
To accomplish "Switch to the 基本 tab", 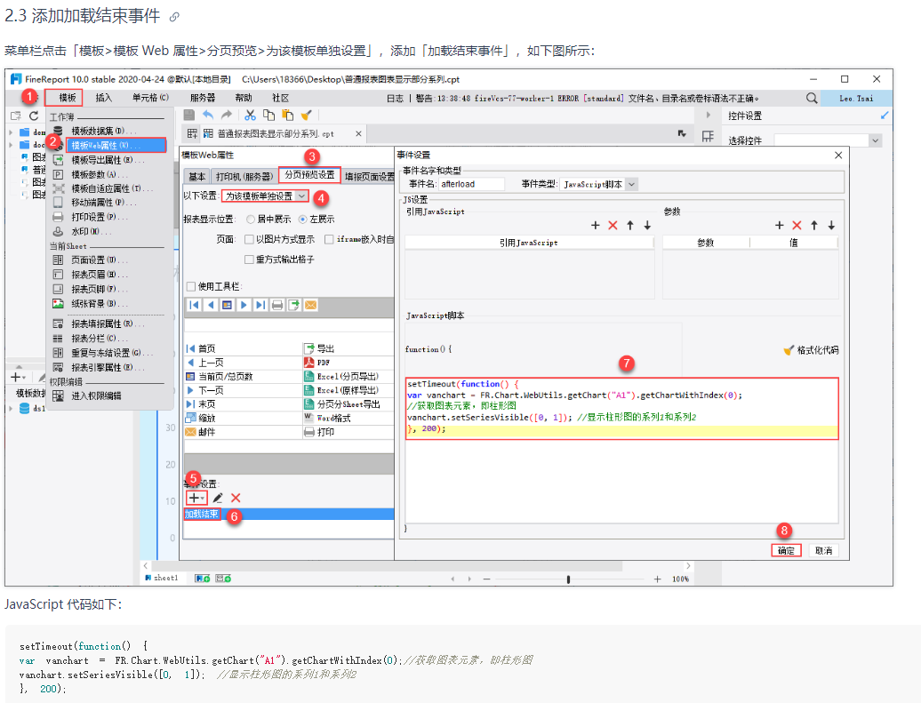I will pos(197,176).
